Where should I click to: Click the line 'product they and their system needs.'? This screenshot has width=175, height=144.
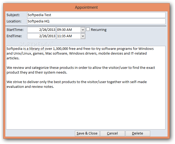pos(37,73)
